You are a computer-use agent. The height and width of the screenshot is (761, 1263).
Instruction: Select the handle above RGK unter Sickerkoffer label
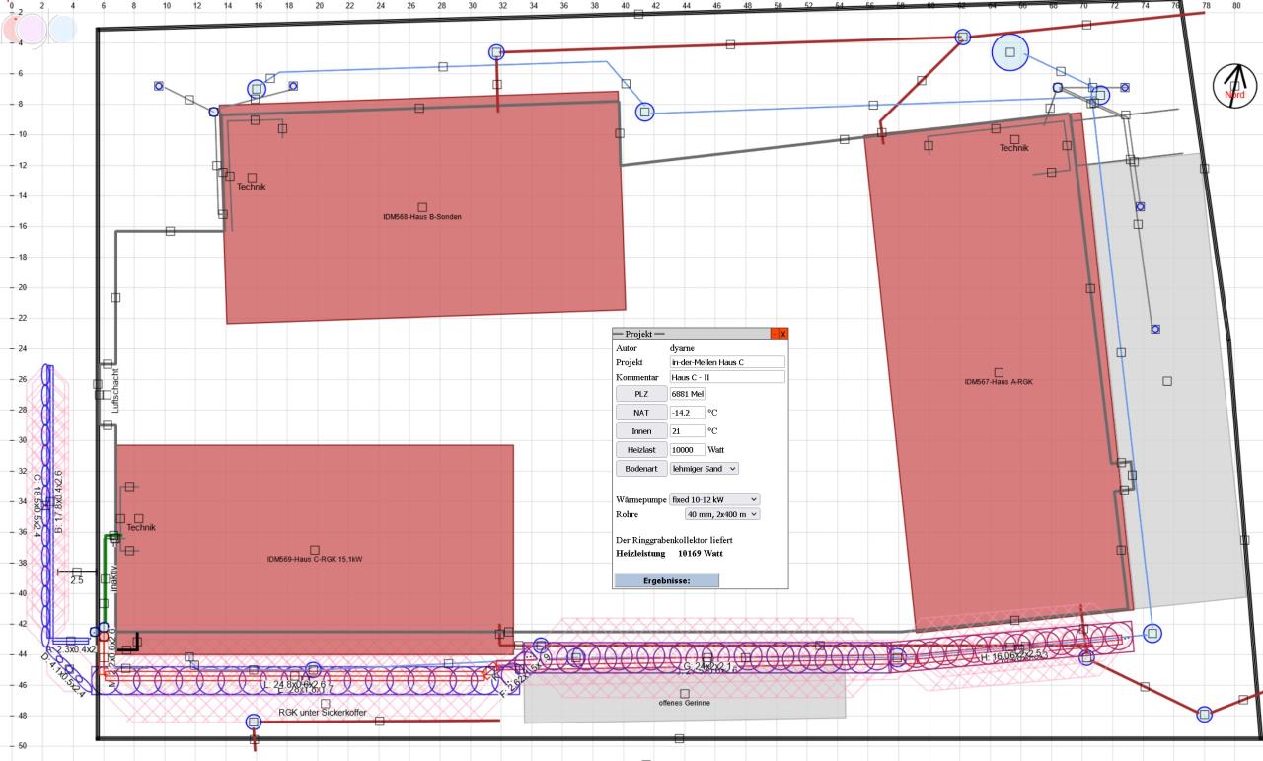(x=326, y=703)
